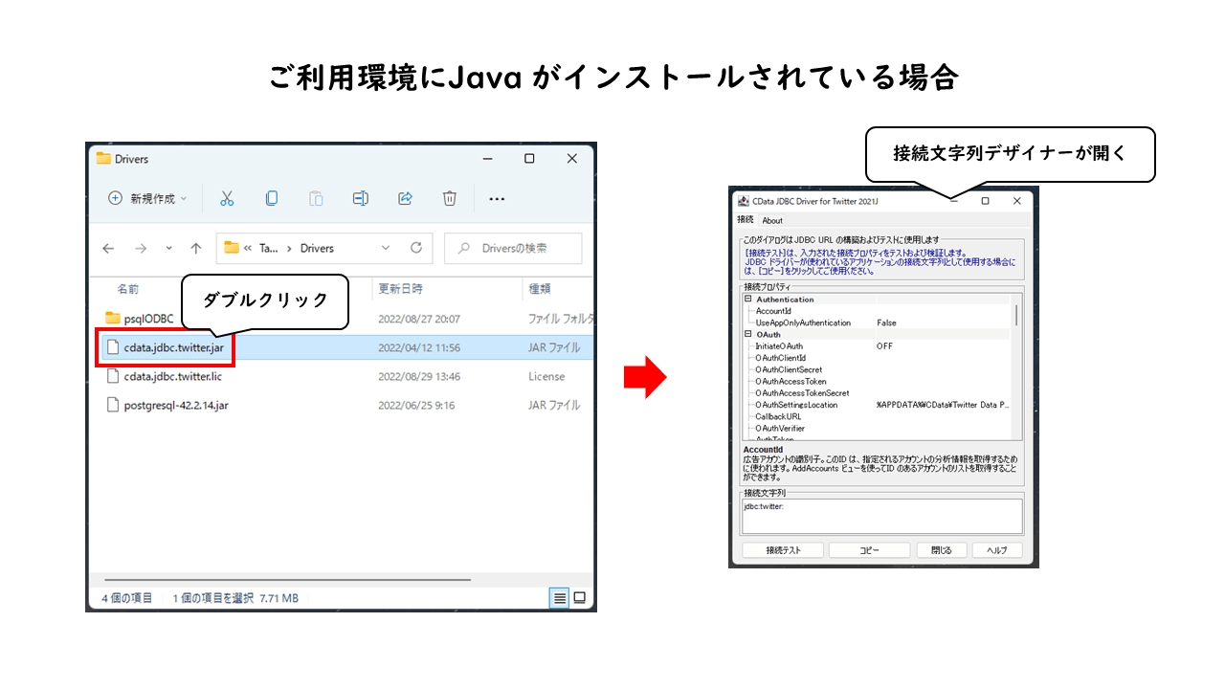1225x689 pixels.
Task: Select the postgresql-42.2.14.jar file name
Action: point(176,405)
